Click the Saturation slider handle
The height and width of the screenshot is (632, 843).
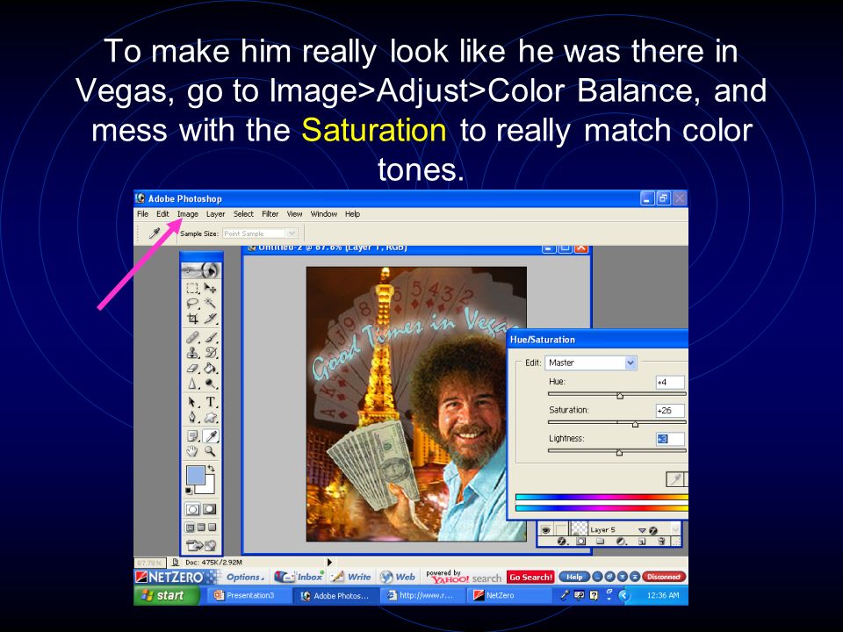(635, 425)
